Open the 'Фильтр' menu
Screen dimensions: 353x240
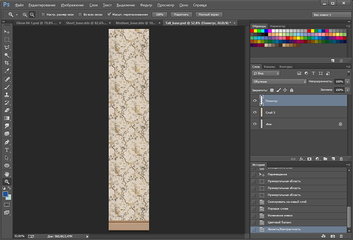tap(146, 5)
